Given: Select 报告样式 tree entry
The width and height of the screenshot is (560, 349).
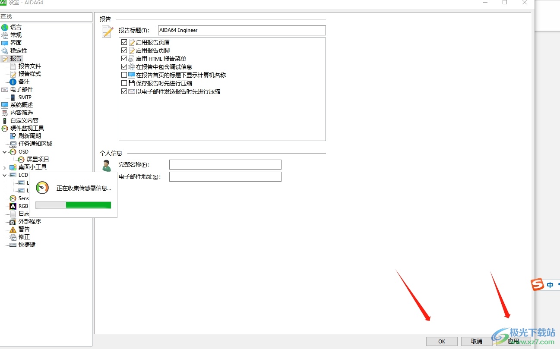Looking at the screenshot, I should (30, 74).
